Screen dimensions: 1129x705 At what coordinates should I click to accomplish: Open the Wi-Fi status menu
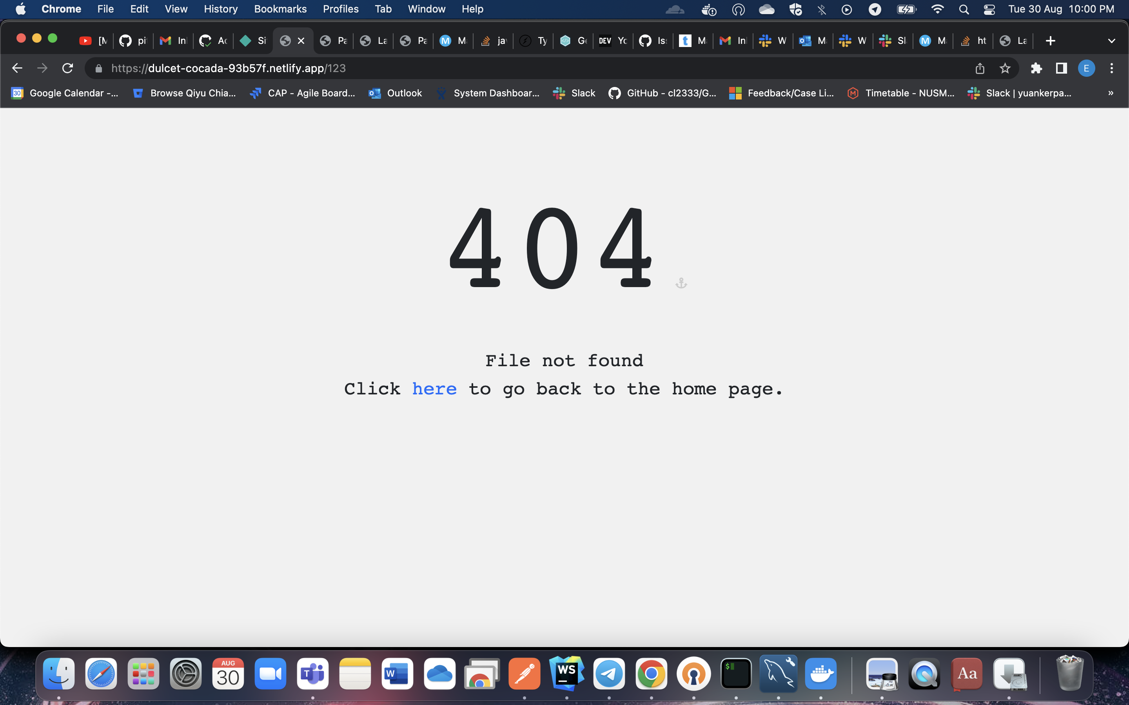[x=937, y=9]
